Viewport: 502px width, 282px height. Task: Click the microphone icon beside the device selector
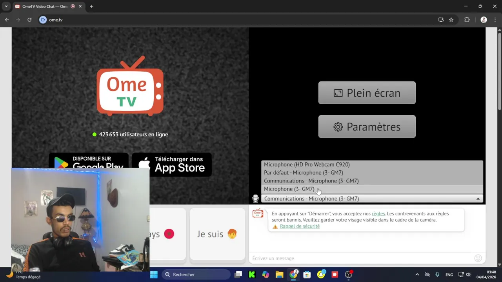tap(255, 199)
